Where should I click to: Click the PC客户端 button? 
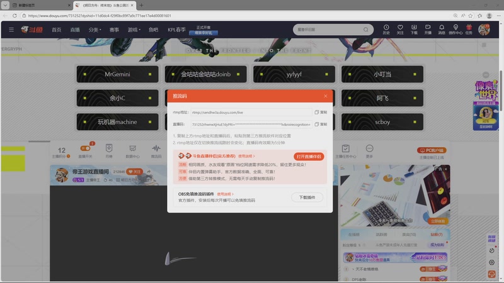click(x=432, y=150)
